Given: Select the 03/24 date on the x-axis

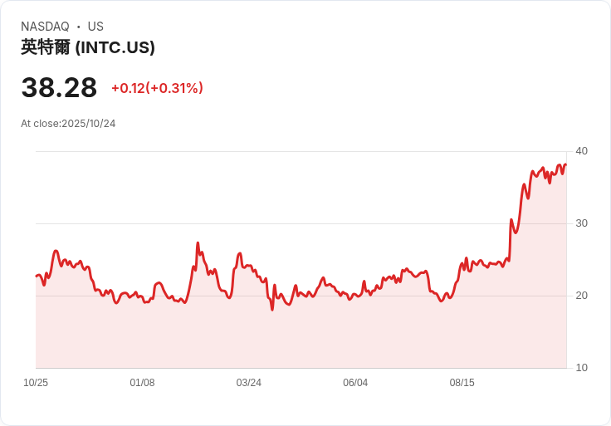Looking at the screenshot, I should [248, 383].
